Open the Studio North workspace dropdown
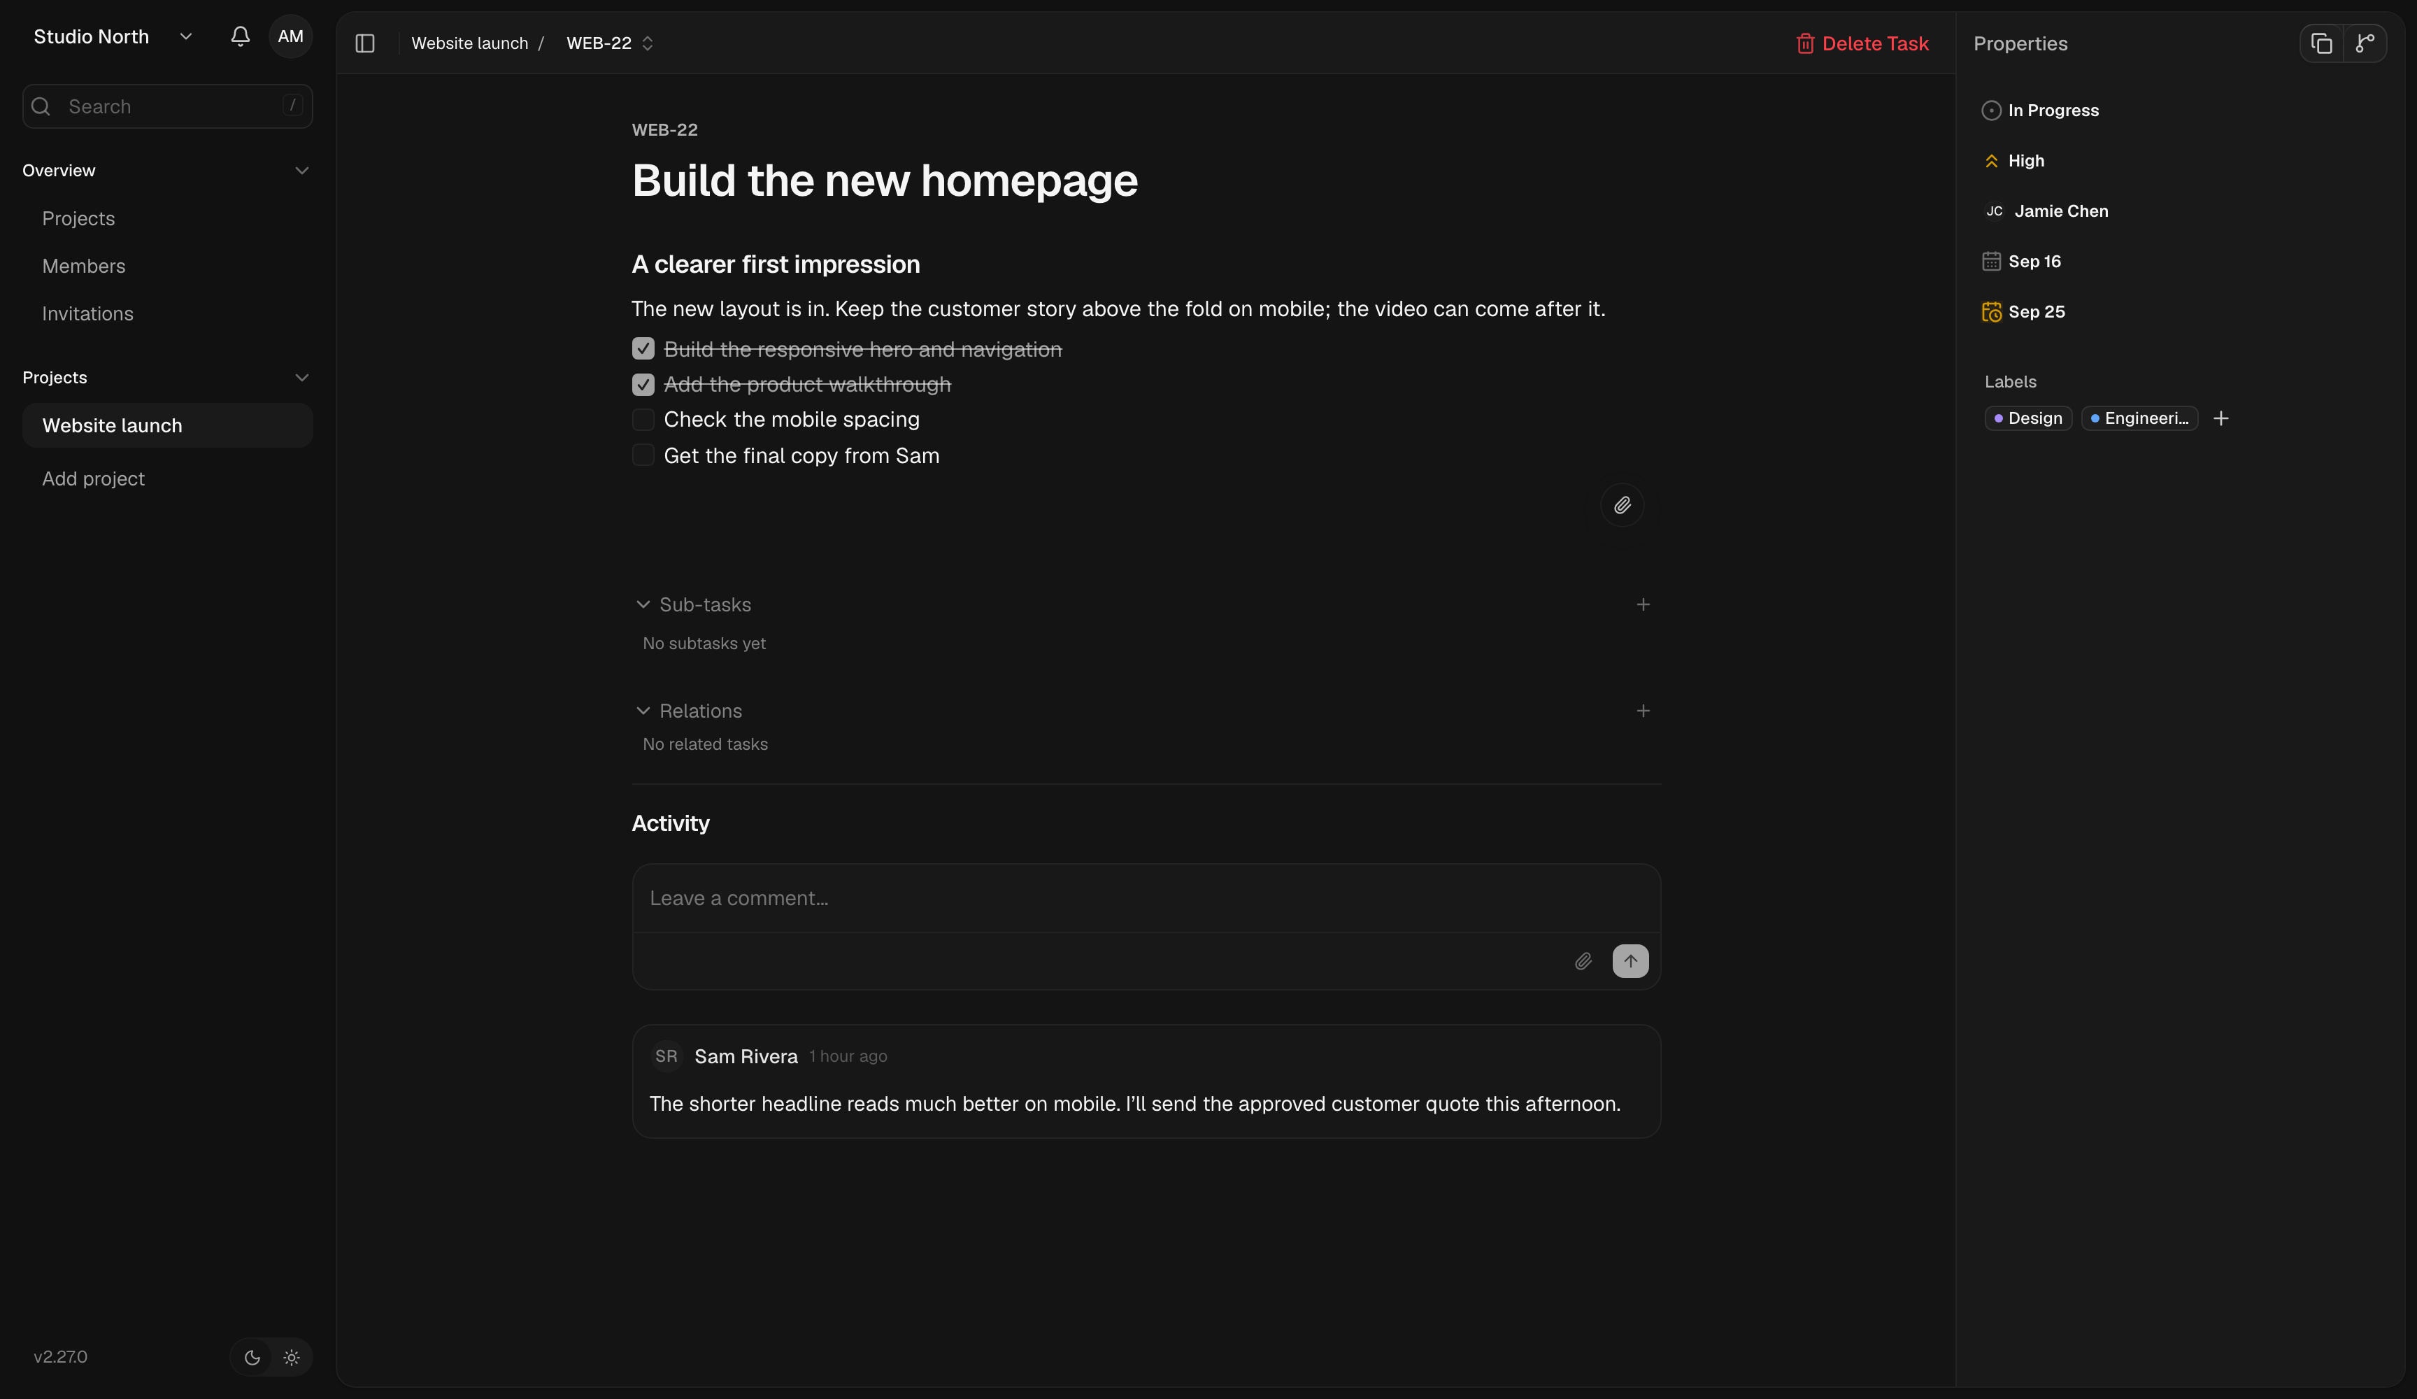2417x1399 pixels. (113, 36)
